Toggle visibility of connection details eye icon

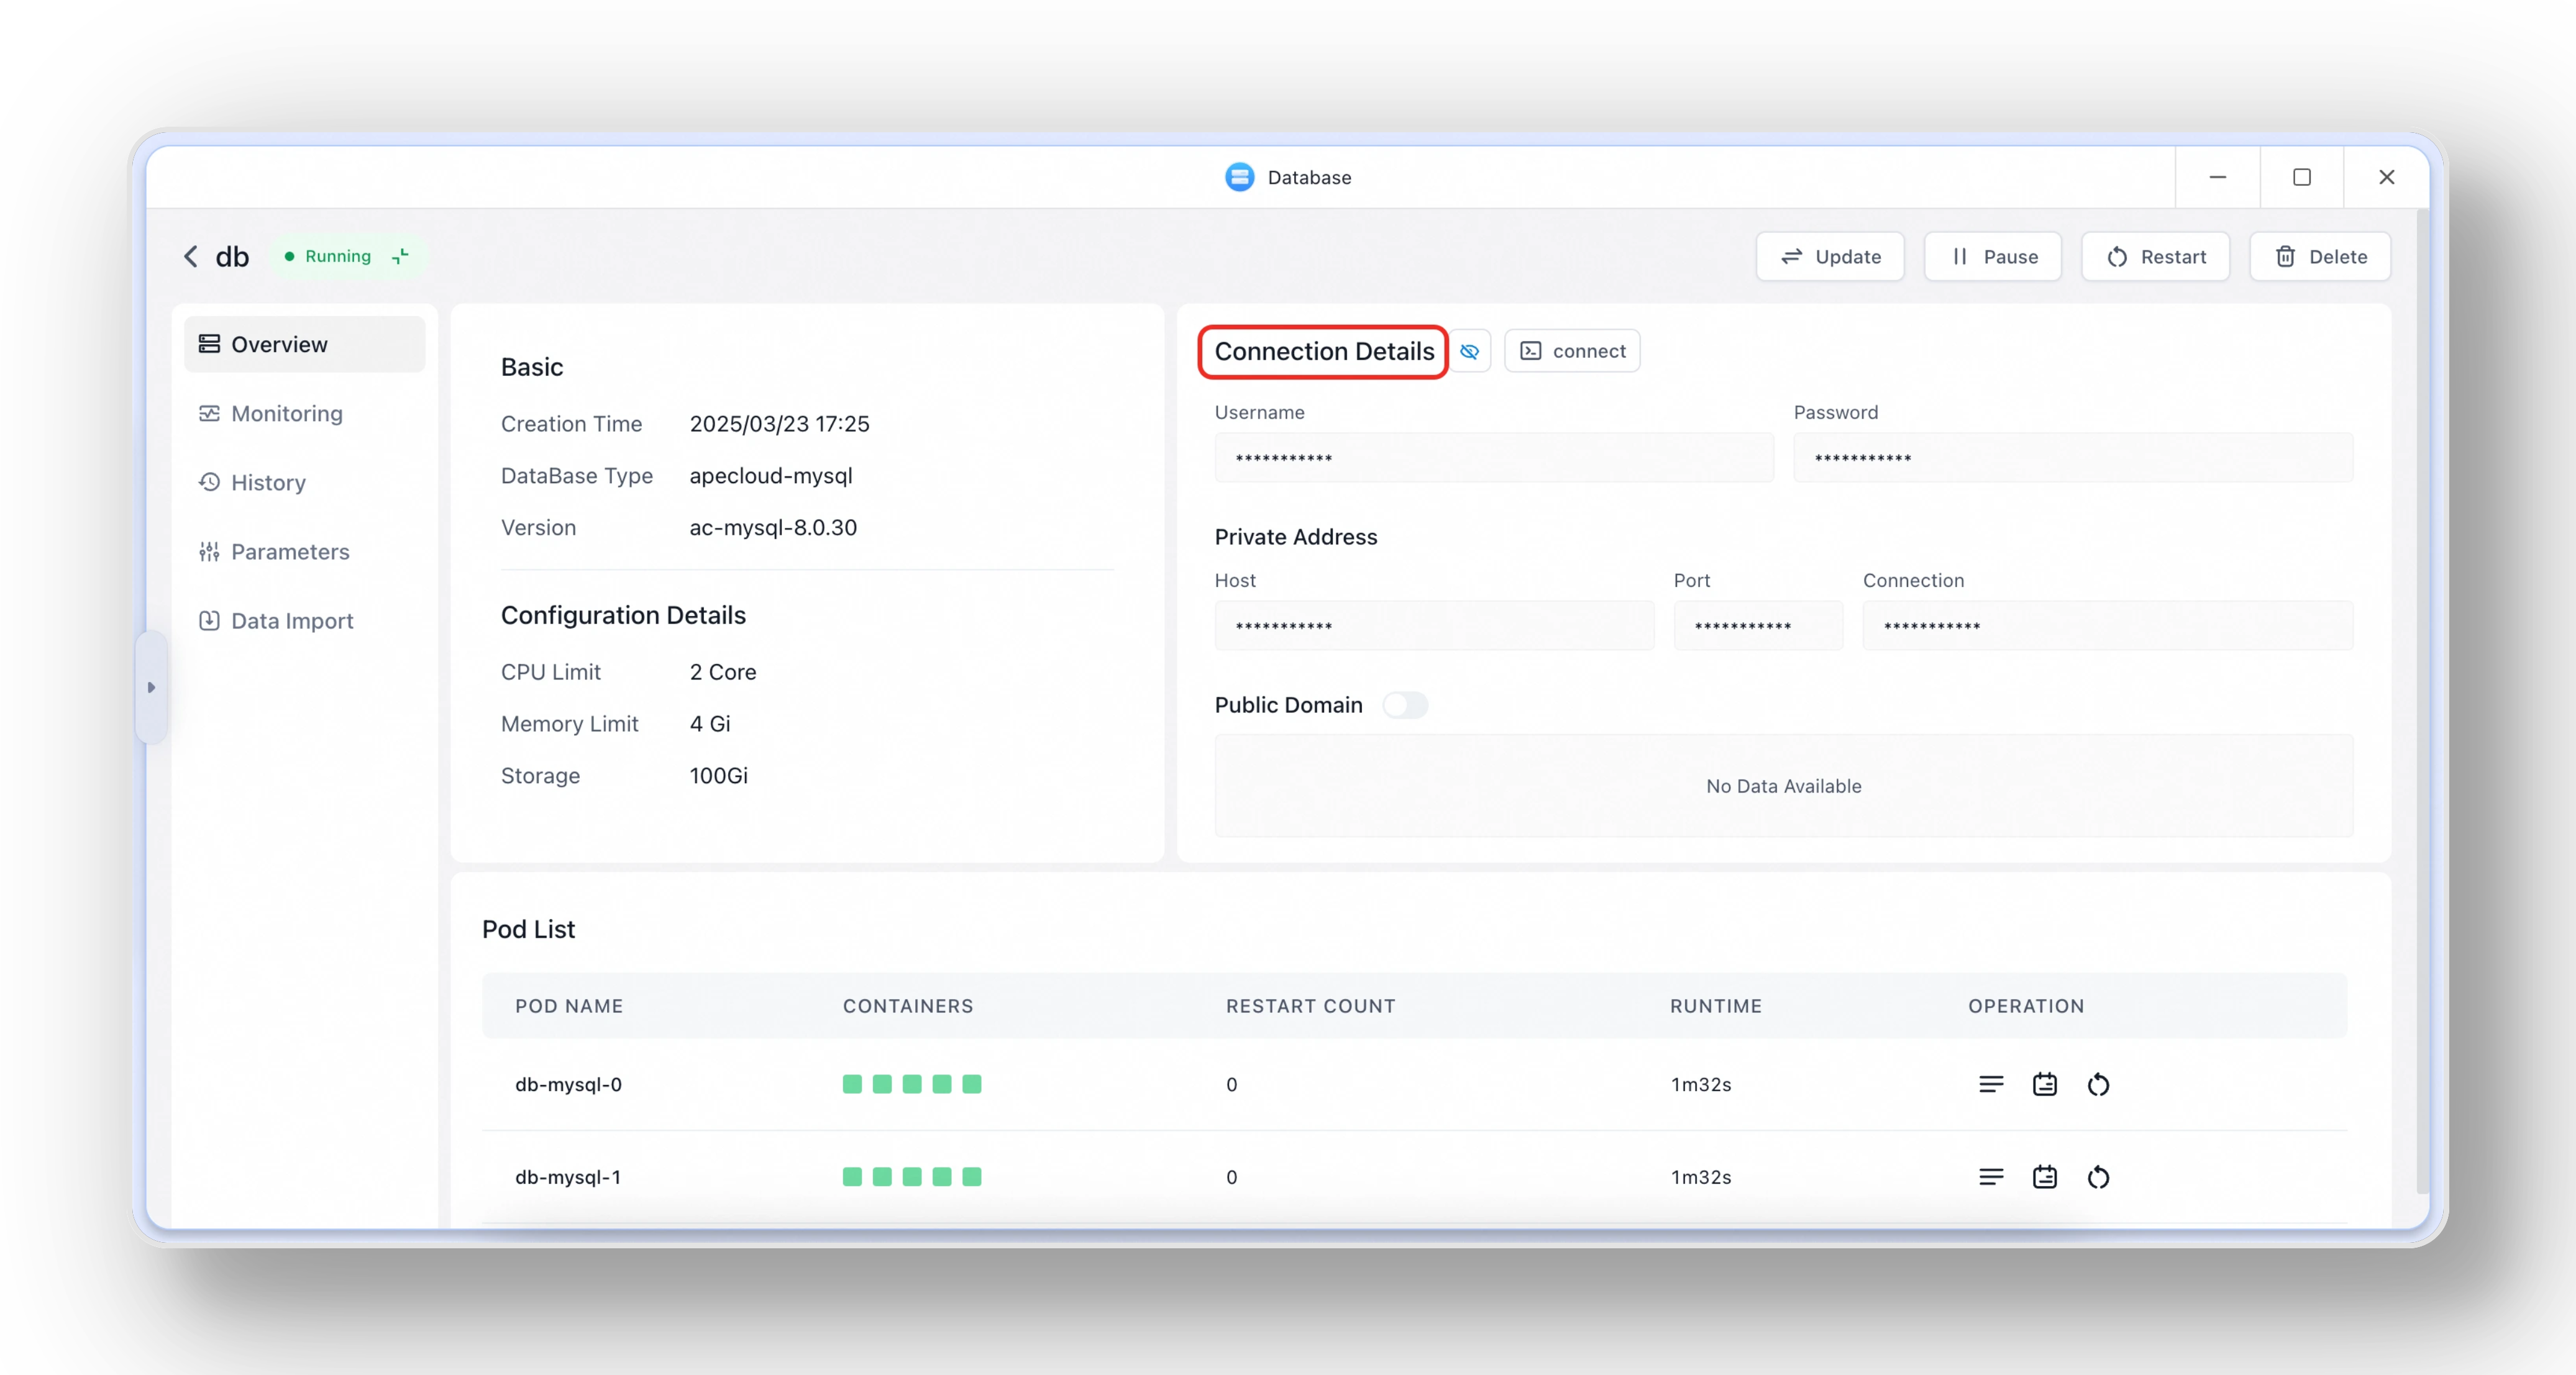[1469, 352]
